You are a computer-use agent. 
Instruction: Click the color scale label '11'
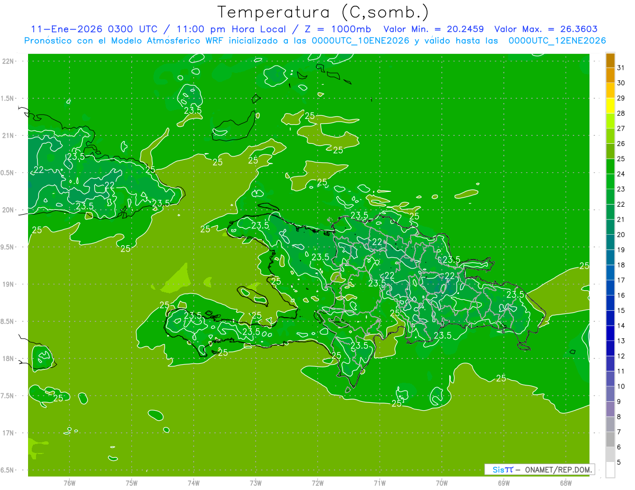(x=621, y=371)
